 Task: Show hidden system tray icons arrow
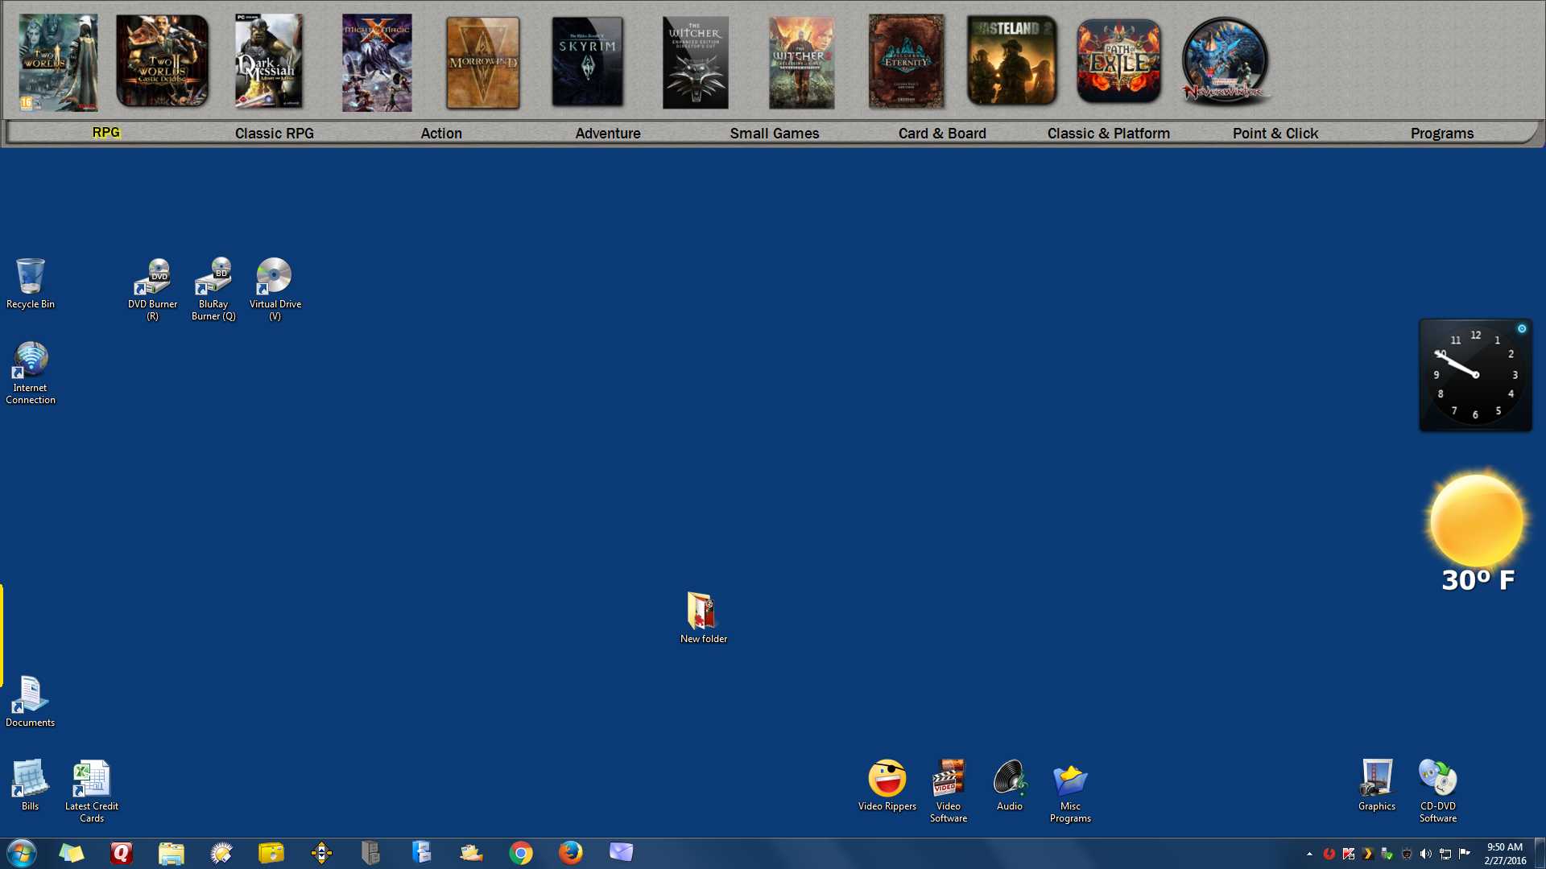[x=1309, y=854]
